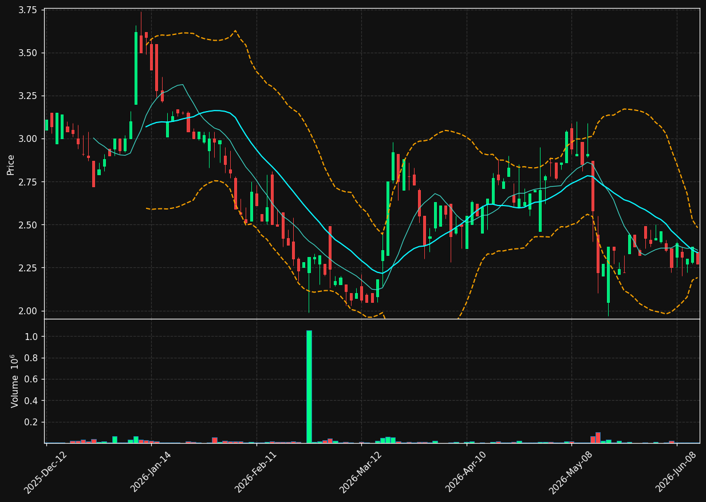The image size is (706, 502).
Task: Click the 2.50 price axis label
Action: [28, 225]
